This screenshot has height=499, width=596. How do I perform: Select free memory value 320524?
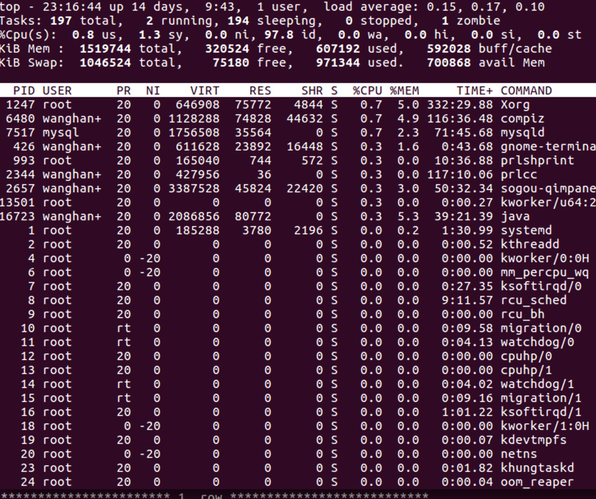pos(227,49)
